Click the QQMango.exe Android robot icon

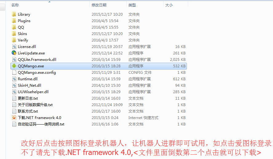pyautogui.click(x=14, y=66)
